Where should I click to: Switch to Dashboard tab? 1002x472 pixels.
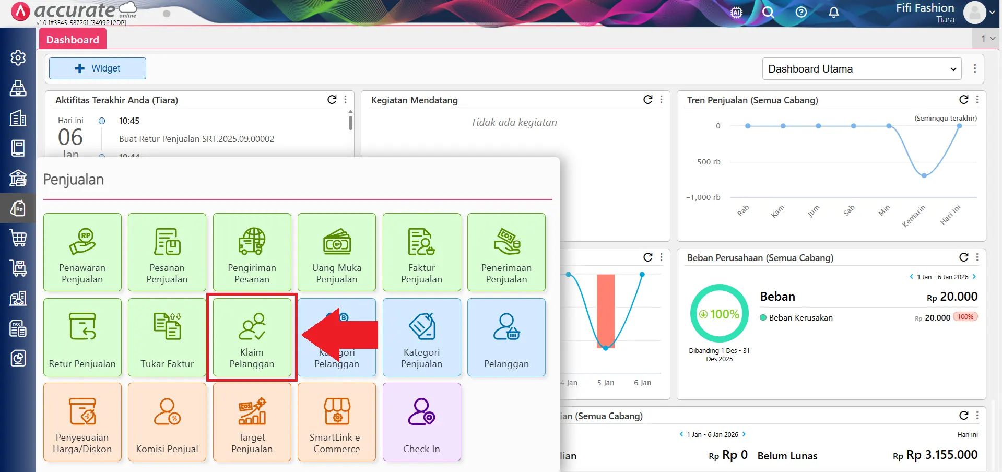click(73, 40)
